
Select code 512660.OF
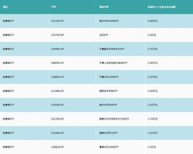[57, 133]
